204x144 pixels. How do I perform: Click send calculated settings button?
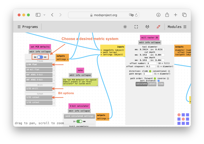(79, 116)
